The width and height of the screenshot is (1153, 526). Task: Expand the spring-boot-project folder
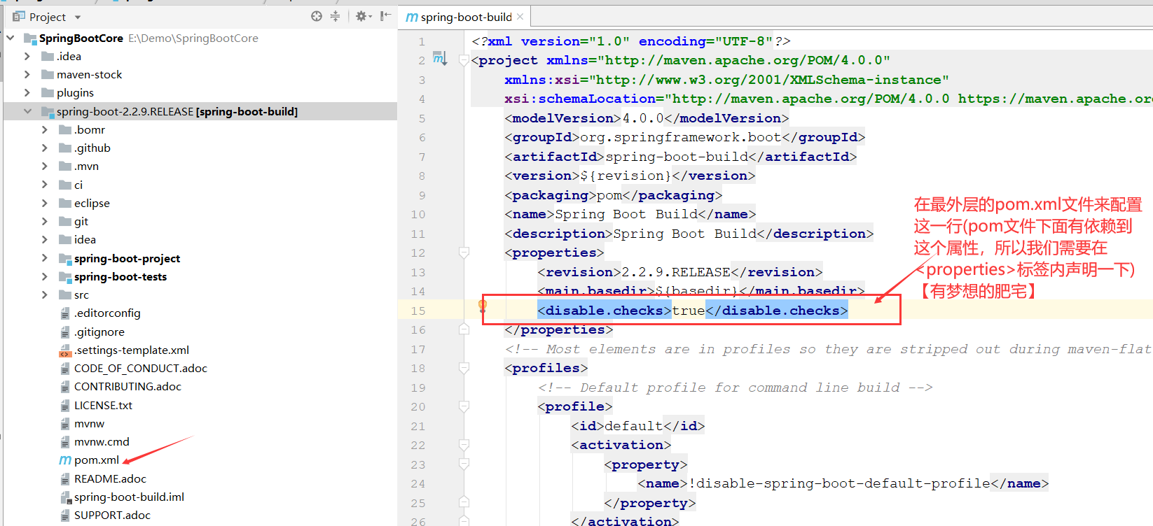(x=45, y=258)
